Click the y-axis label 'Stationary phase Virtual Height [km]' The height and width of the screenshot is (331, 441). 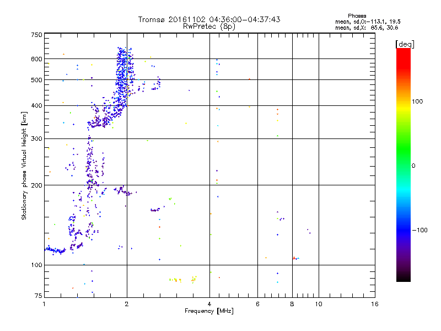click(24, 166)
